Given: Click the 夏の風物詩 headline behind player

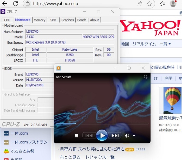Looking at the screenshot, I should pos(166,67).
